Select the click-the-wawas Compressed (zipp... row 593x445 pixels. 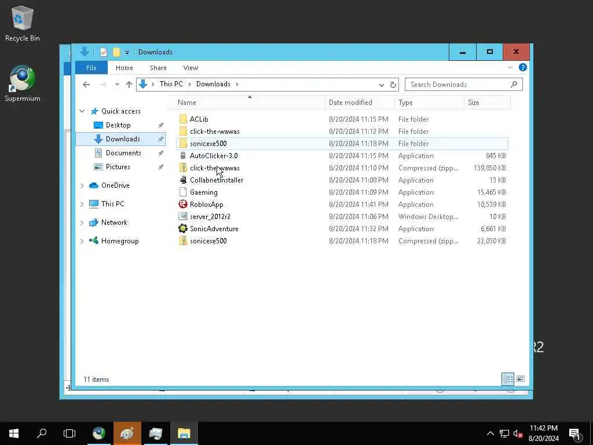point(342,167)
